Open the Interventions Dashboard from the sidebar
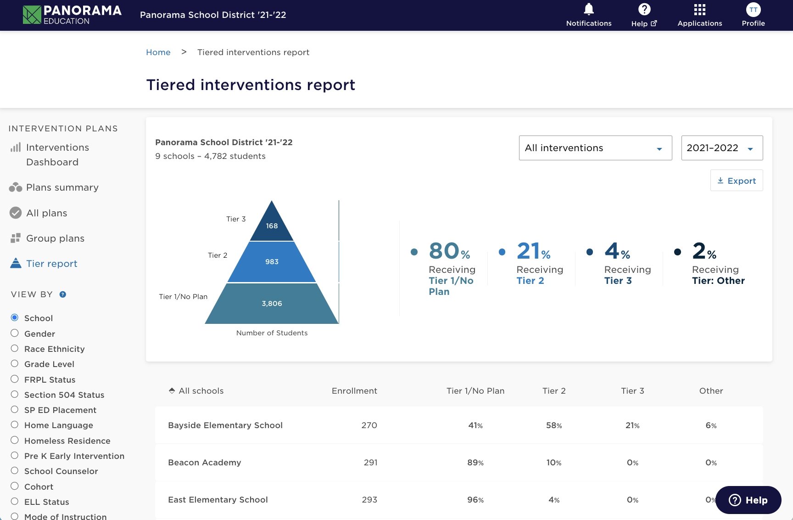The image size is (793, 520). point(57,154)
